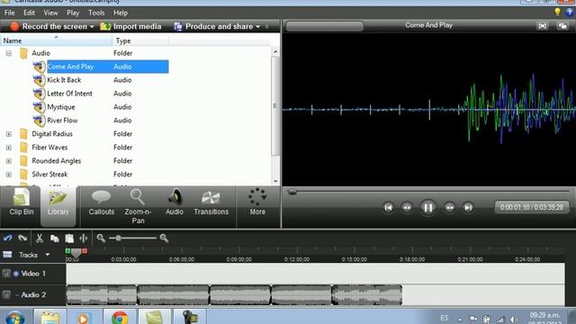Click the redo icon in timeline toolbar
Image resolution: width=576 pixels, height=324 pixels.
click(x=22, y=238)
